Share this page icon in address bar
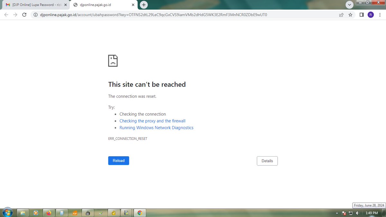The height and width of the screenshot is (217, 386). (341, 15)
